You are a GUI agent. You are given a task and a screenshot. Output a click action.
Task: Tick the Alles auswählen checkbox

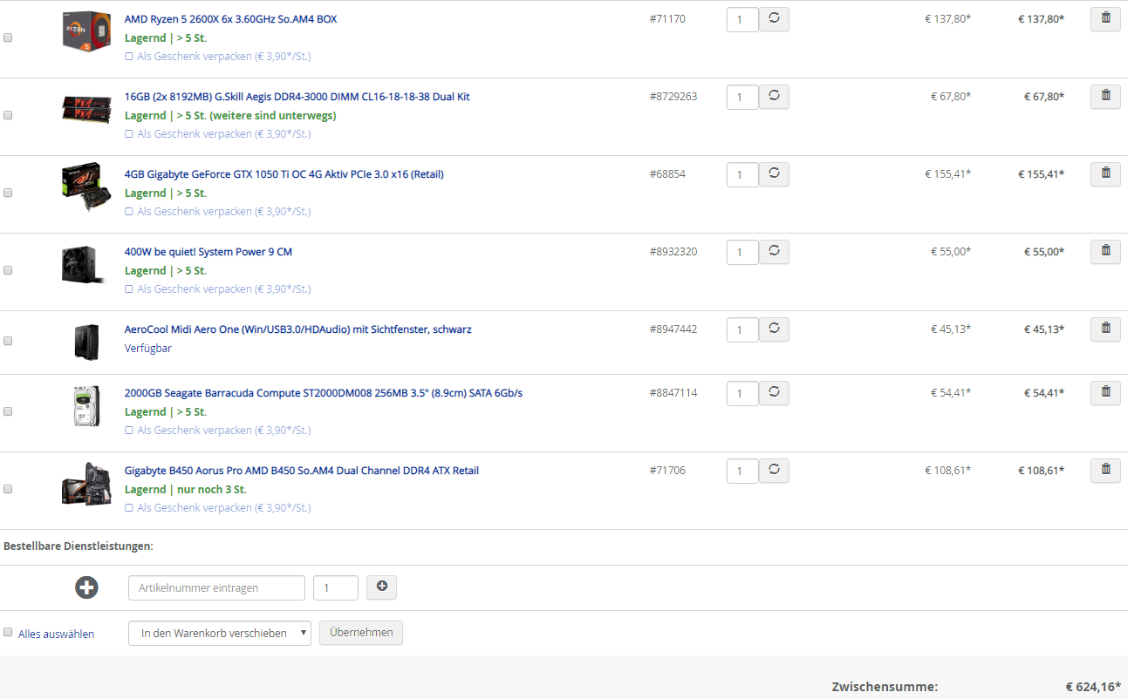(9, 633)
